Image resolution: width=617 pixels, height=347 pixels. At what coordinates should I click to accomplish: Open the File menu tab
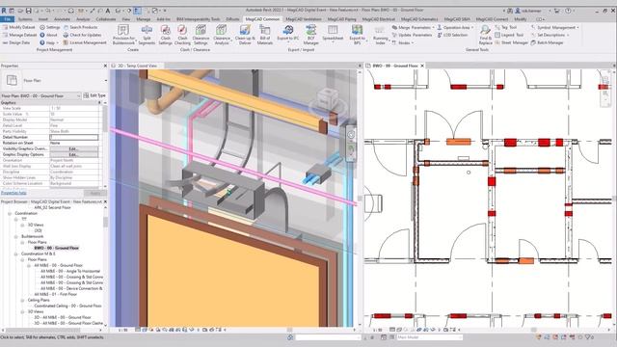[x=8, y=19]
